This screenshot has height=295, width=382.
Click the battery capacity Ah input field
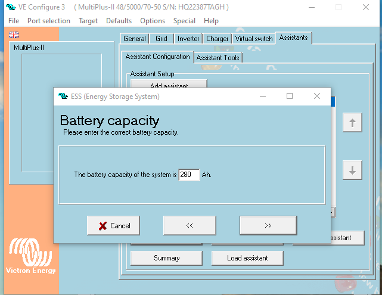tap(189, 175)
